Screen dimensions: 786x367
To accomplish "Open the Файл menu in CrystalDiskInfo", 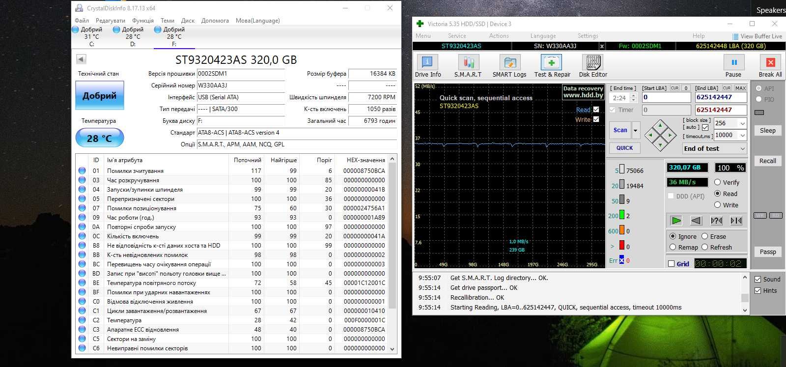I will (82, 21).
